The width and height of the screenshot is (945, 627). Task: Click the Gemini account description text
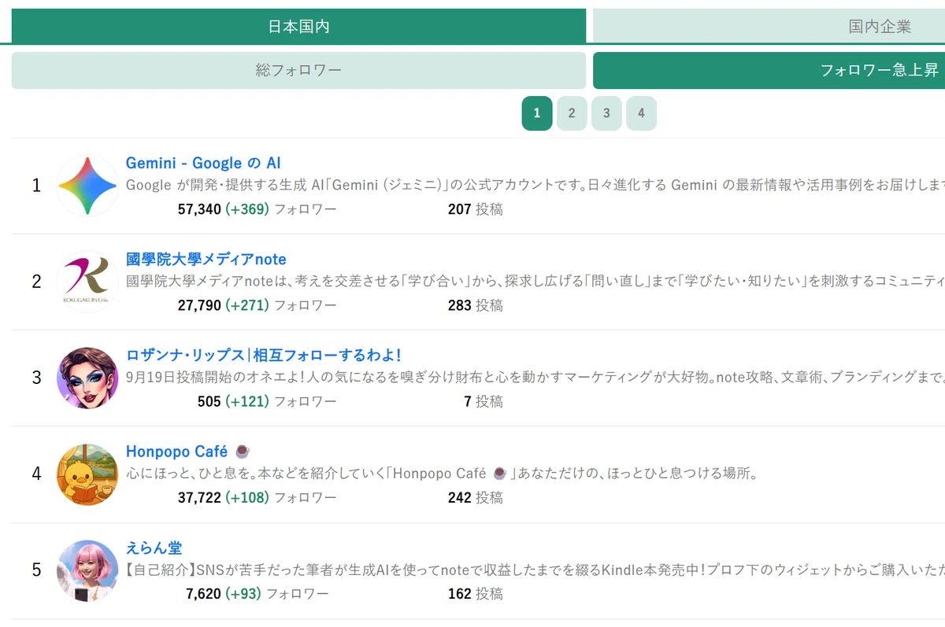(x=535, y=186)
